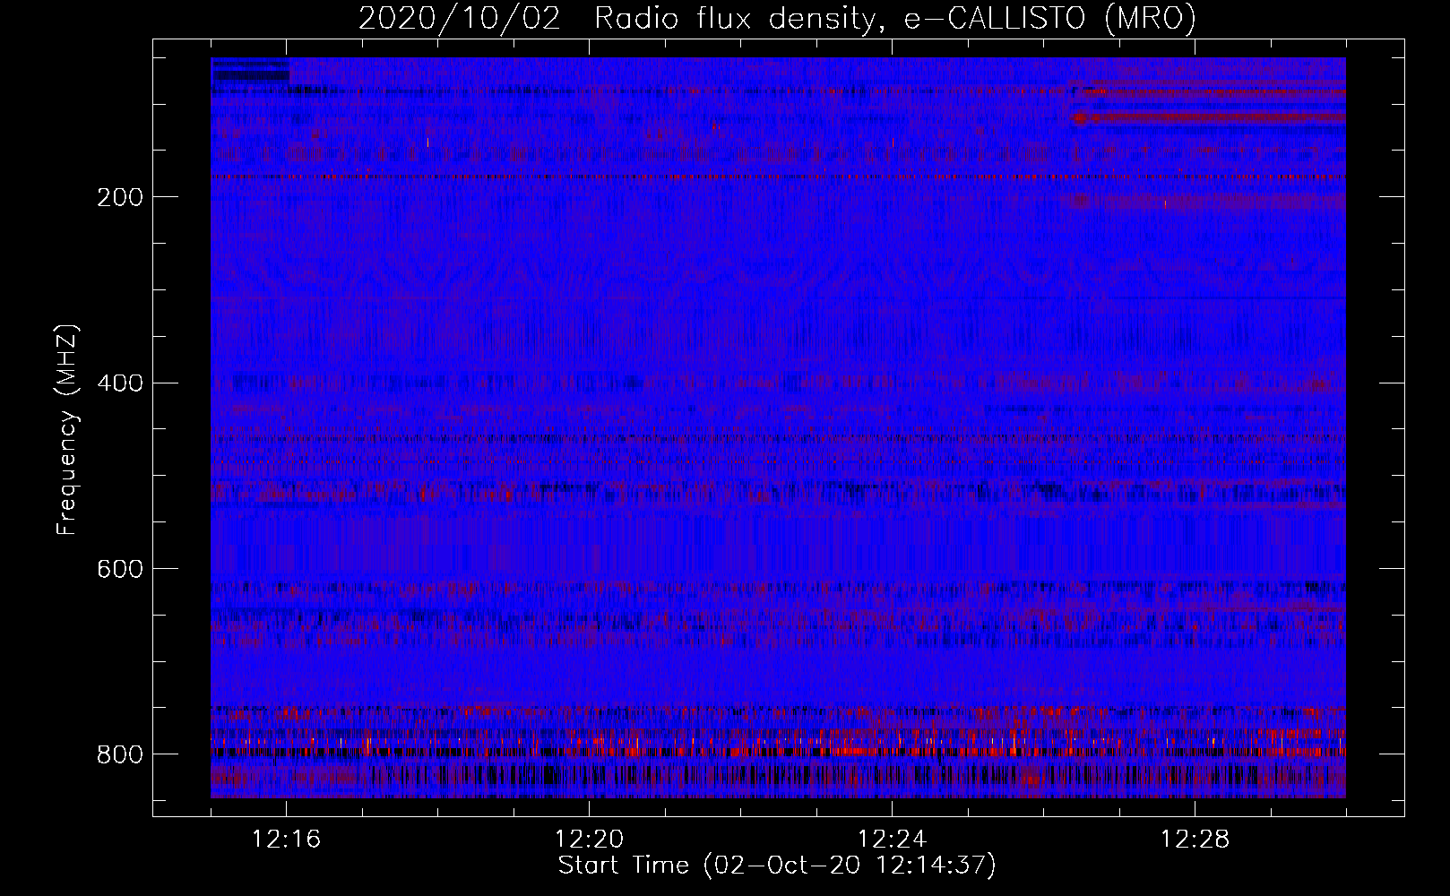Click the 600 frequency tick label

click(x=120, y=570)
